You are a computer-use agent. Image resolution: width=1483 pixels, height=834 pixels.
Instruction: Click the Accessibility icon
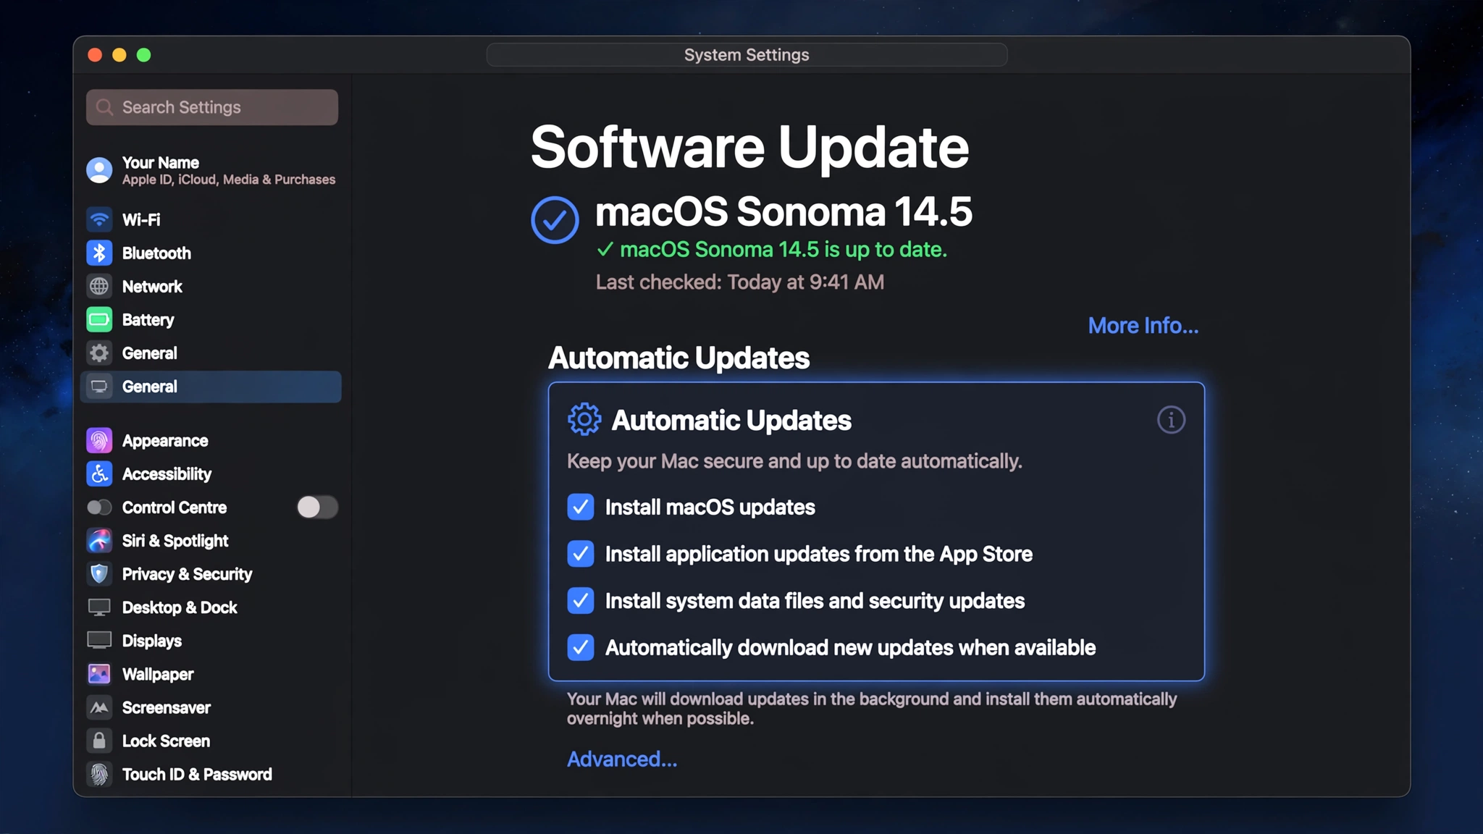[x=99, y=473]
